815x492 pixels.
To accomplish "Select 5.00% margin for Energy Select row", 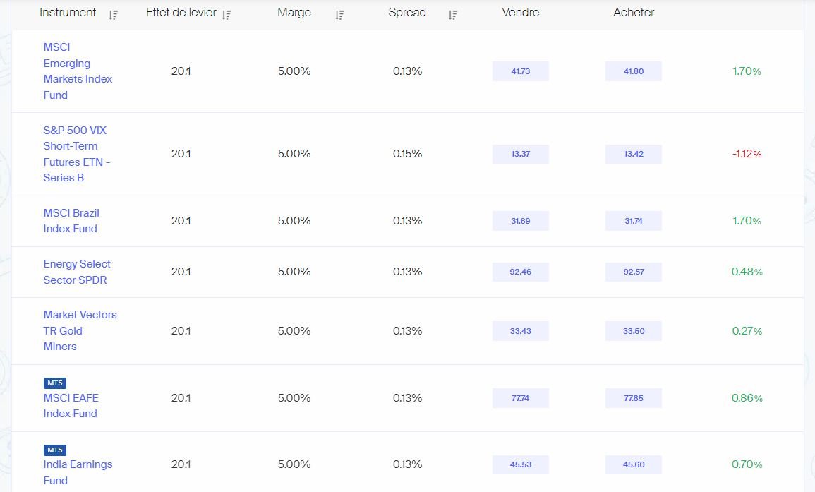I will click(294, 272).
